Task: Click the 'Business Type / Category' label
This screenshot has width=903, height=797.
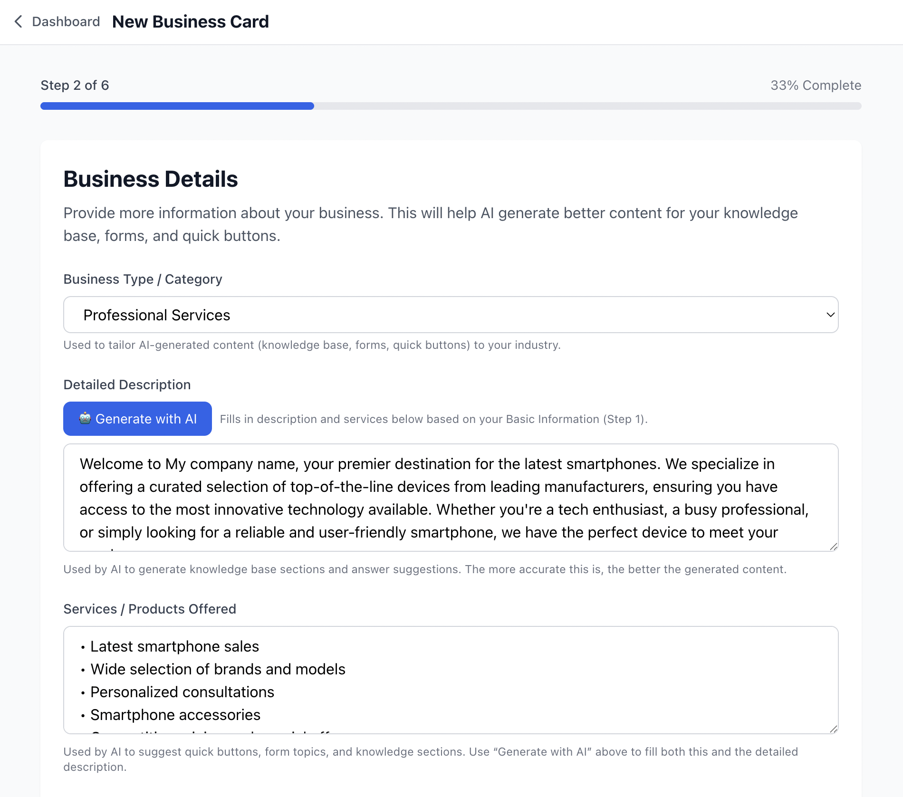Action: pos(143,279)
